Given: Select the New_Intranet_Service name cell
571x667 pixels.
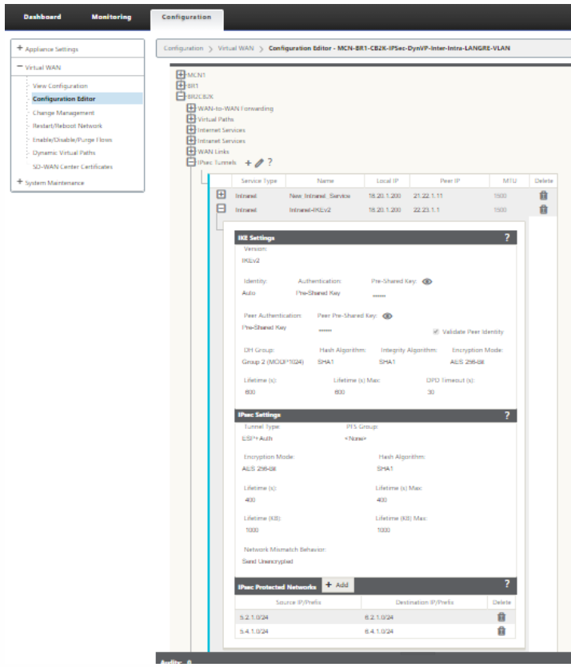Looking at the screenshot, I should 319,196.
